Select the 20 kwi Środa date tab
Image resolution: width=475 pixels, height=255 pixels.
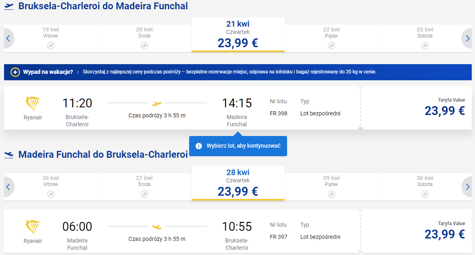click(x=144, y=38)
